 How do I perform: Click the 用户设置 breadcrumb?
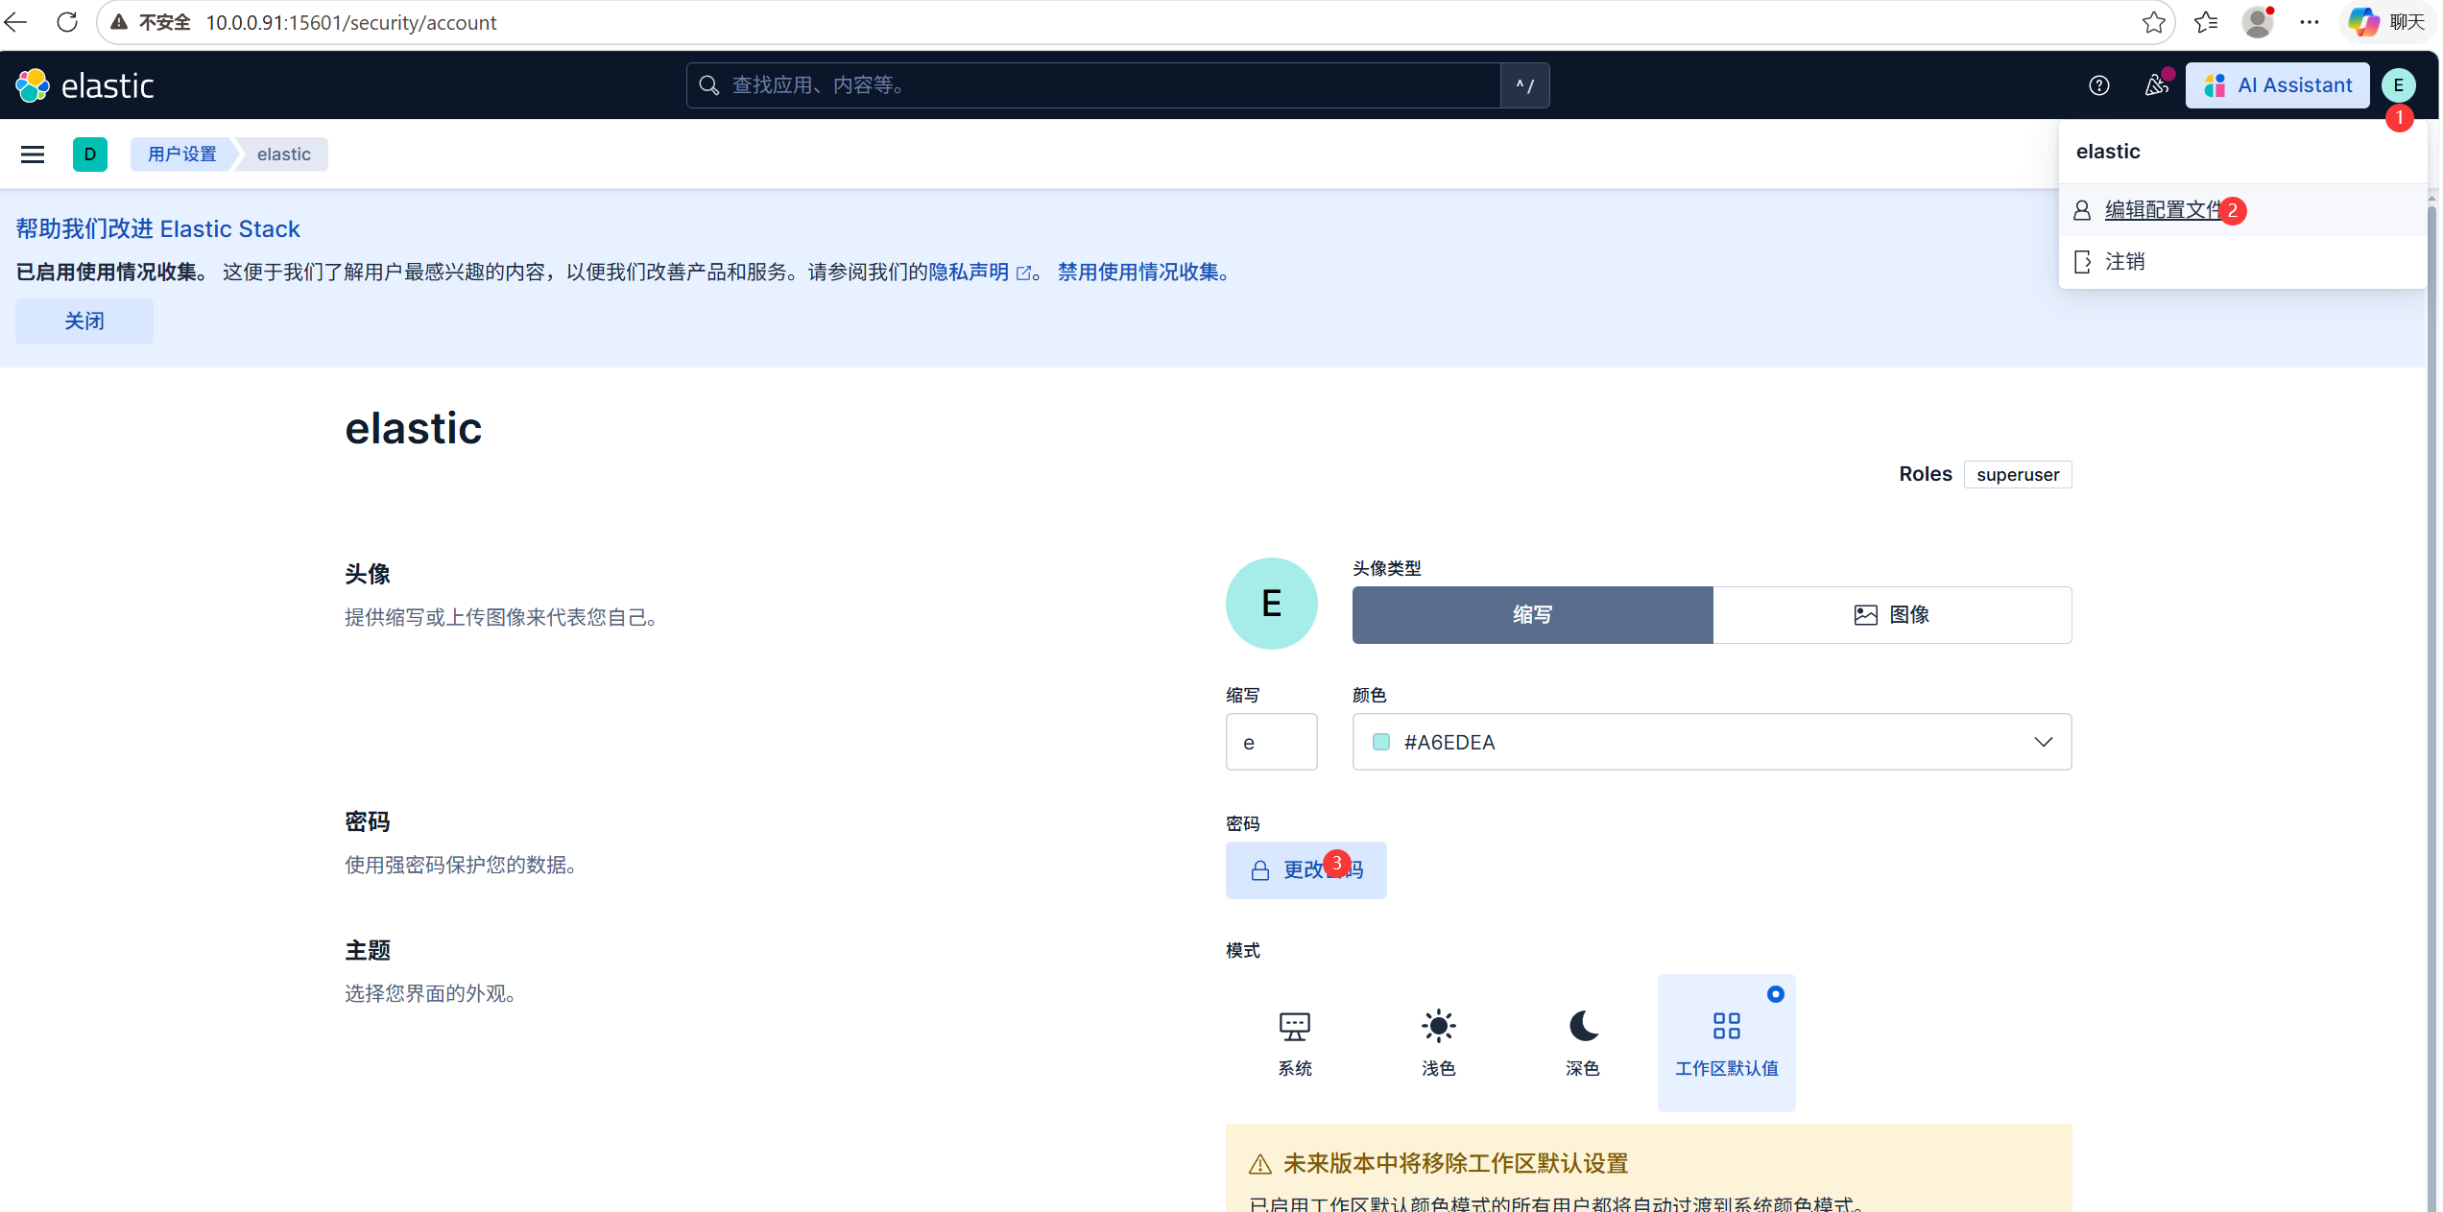pyautogui.click(x=182, y=154)
